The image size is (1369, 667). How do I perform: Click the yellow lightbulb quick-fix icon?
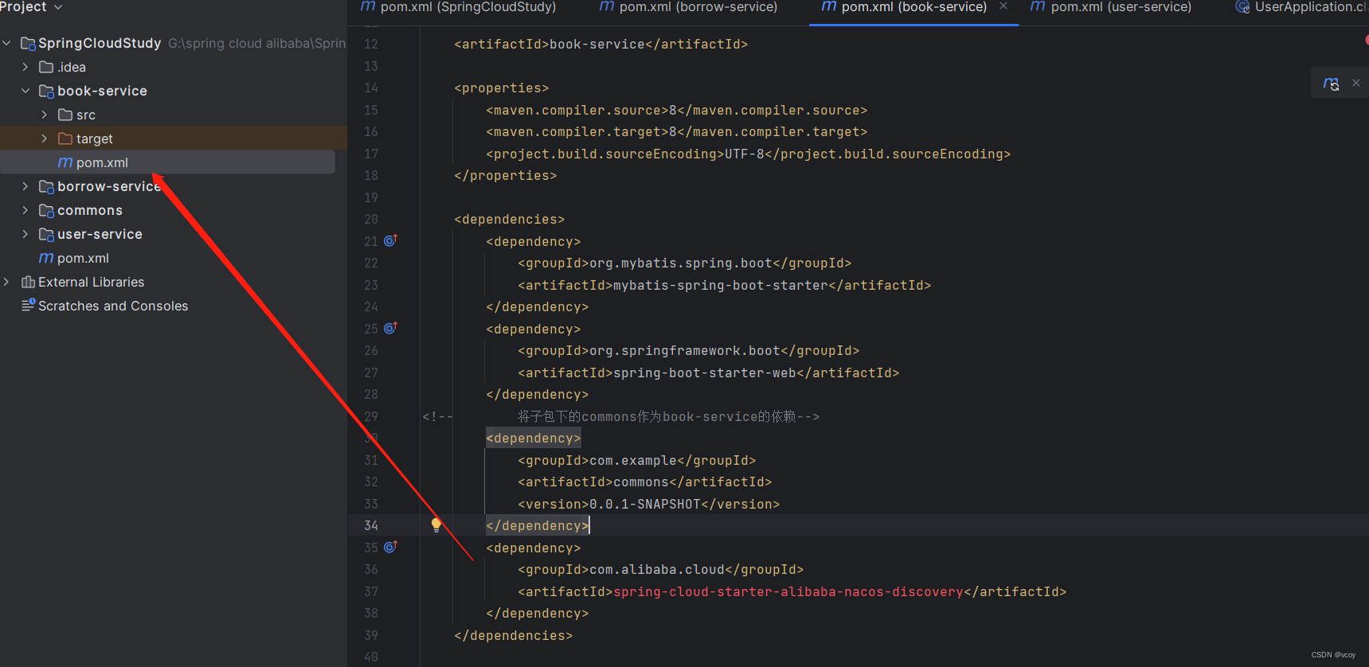pos(436,525)
